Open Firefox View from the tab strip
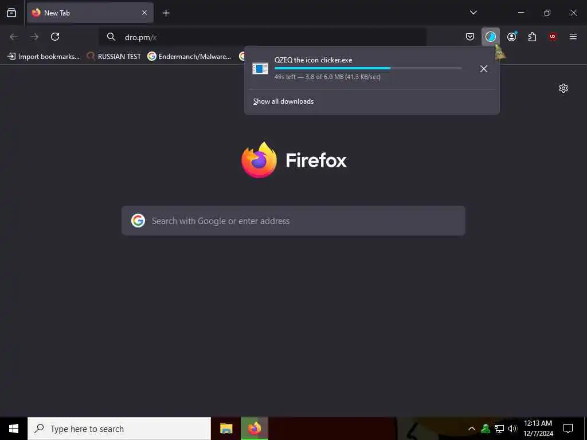 [11, 13]
